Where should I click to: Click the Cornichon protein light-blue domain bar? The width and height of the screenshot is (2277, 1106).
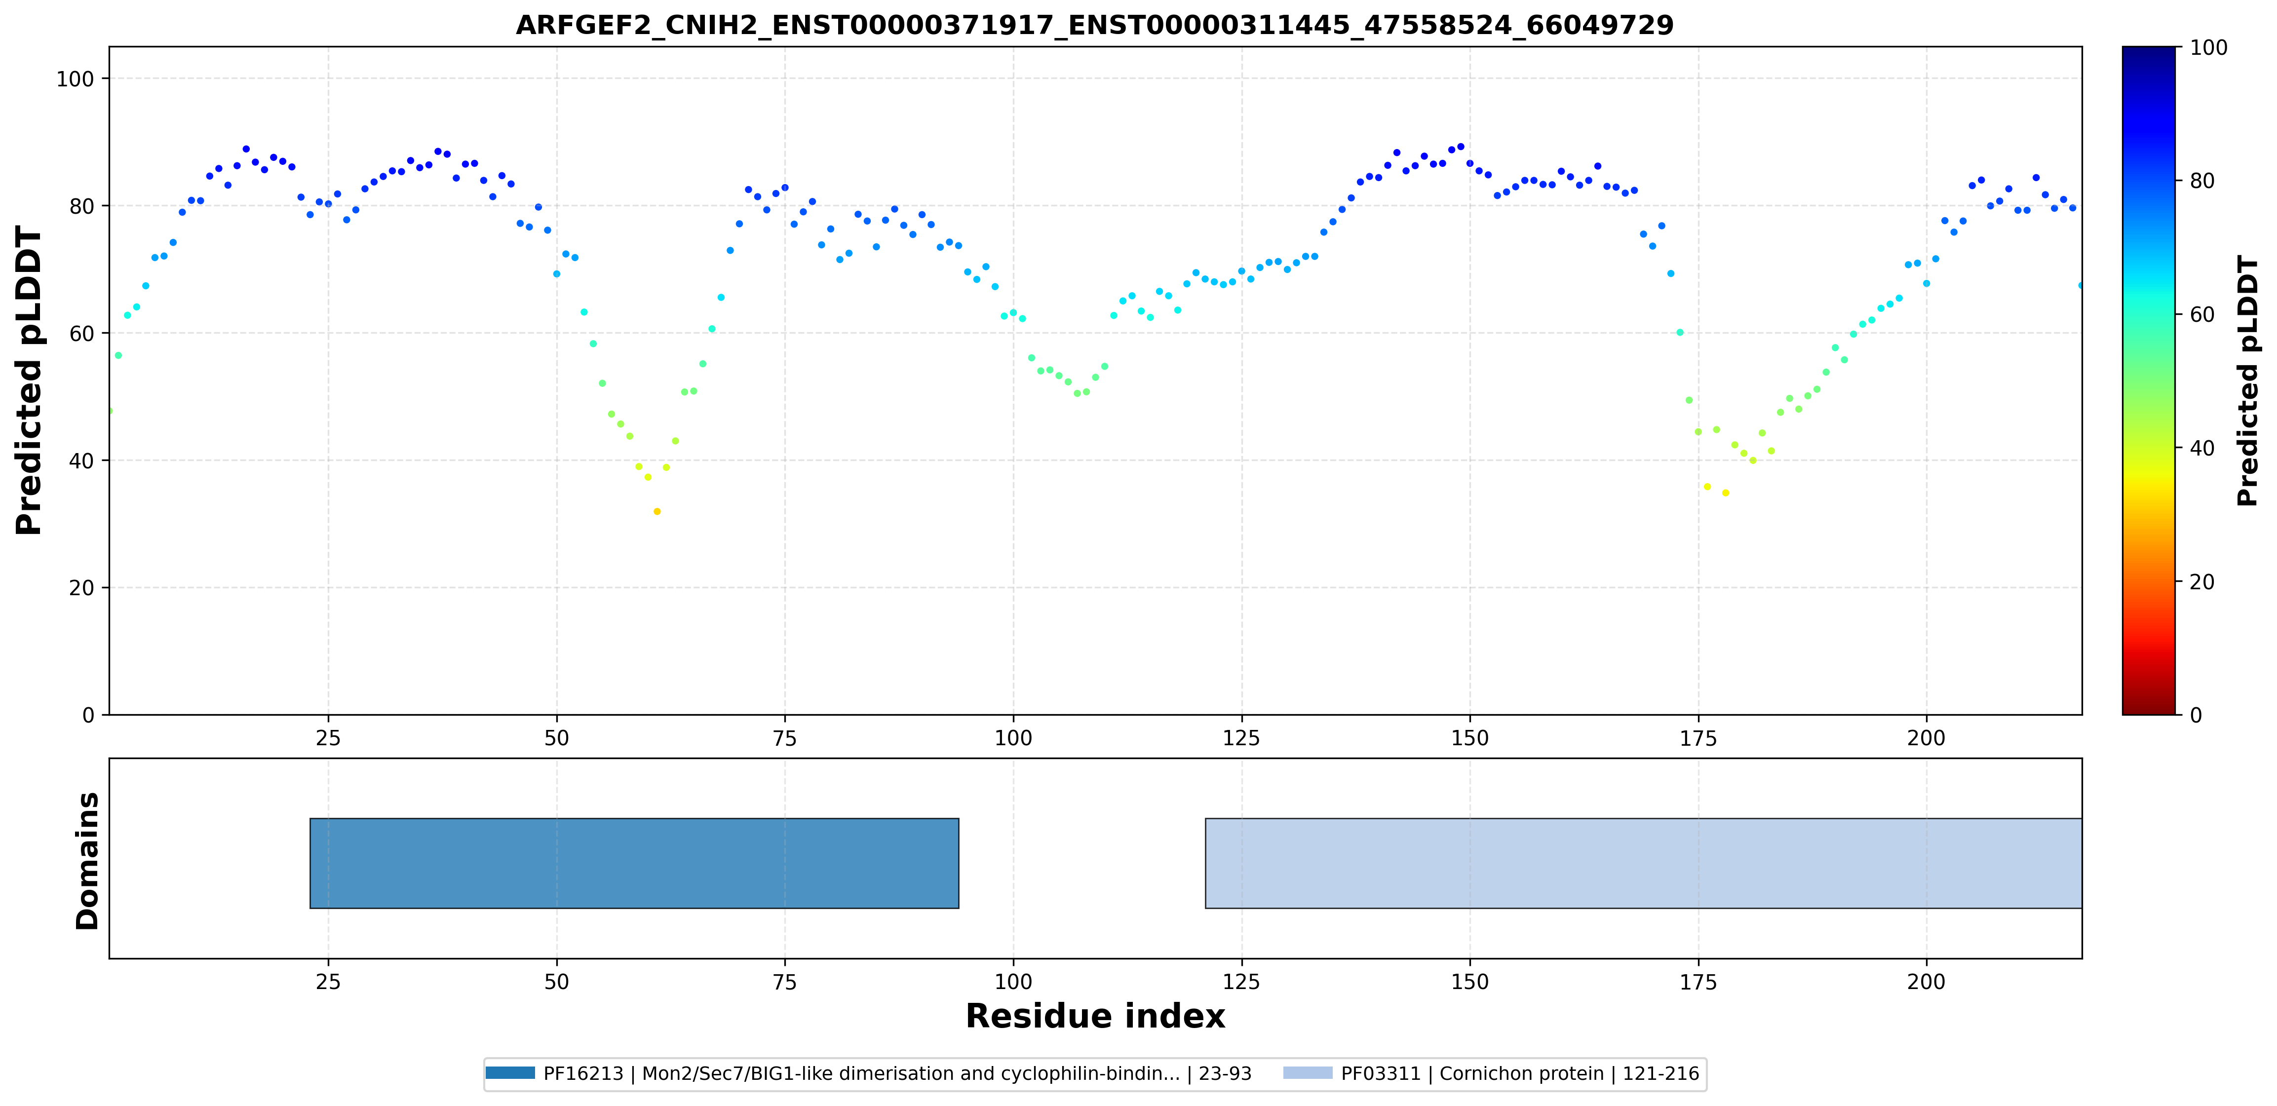(1643, 863)
